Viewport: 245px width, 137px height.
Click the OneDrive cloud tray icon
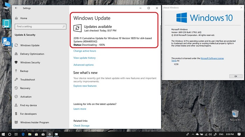click(x=197, y=134)
